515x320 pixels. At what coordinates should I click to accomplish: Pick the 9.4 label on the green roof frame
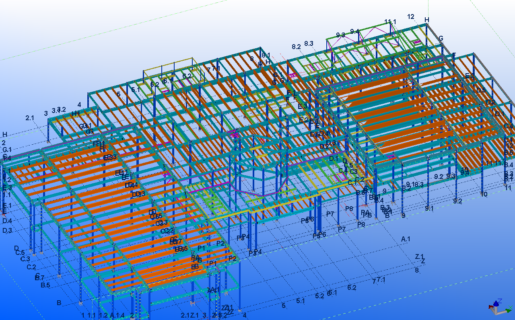354,31
